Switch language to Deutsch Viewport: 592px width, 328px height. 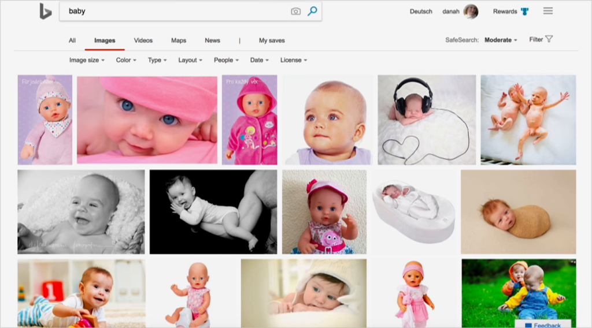coord(421,12)
